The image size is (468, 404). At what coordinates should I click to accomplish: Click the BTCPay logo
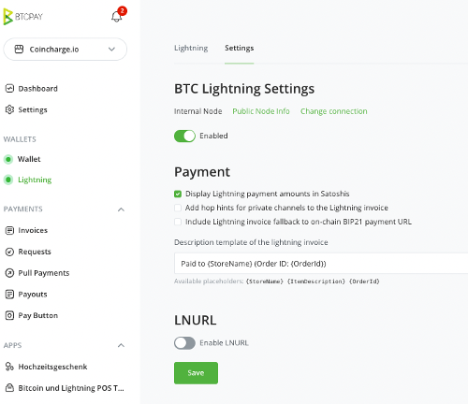(x=23, y=17)
